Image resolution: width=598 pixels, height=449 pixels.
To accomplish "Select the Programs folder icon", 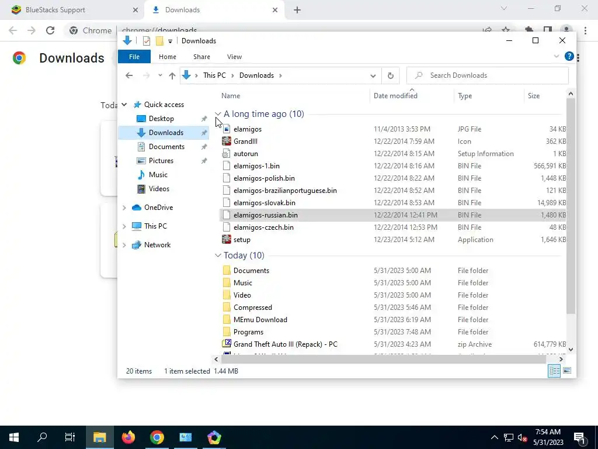I will click(227, 332).
